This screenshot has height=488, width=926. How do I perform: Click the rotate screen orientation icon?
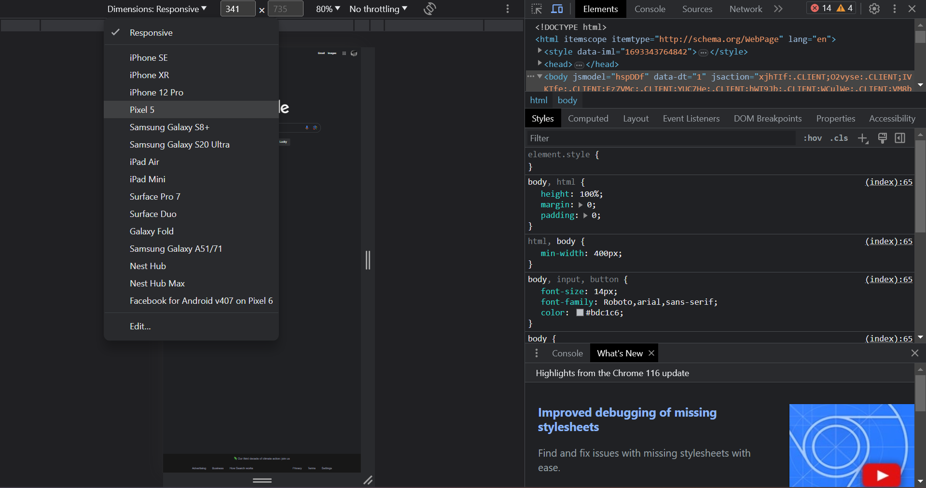click(x=429, y=9)
